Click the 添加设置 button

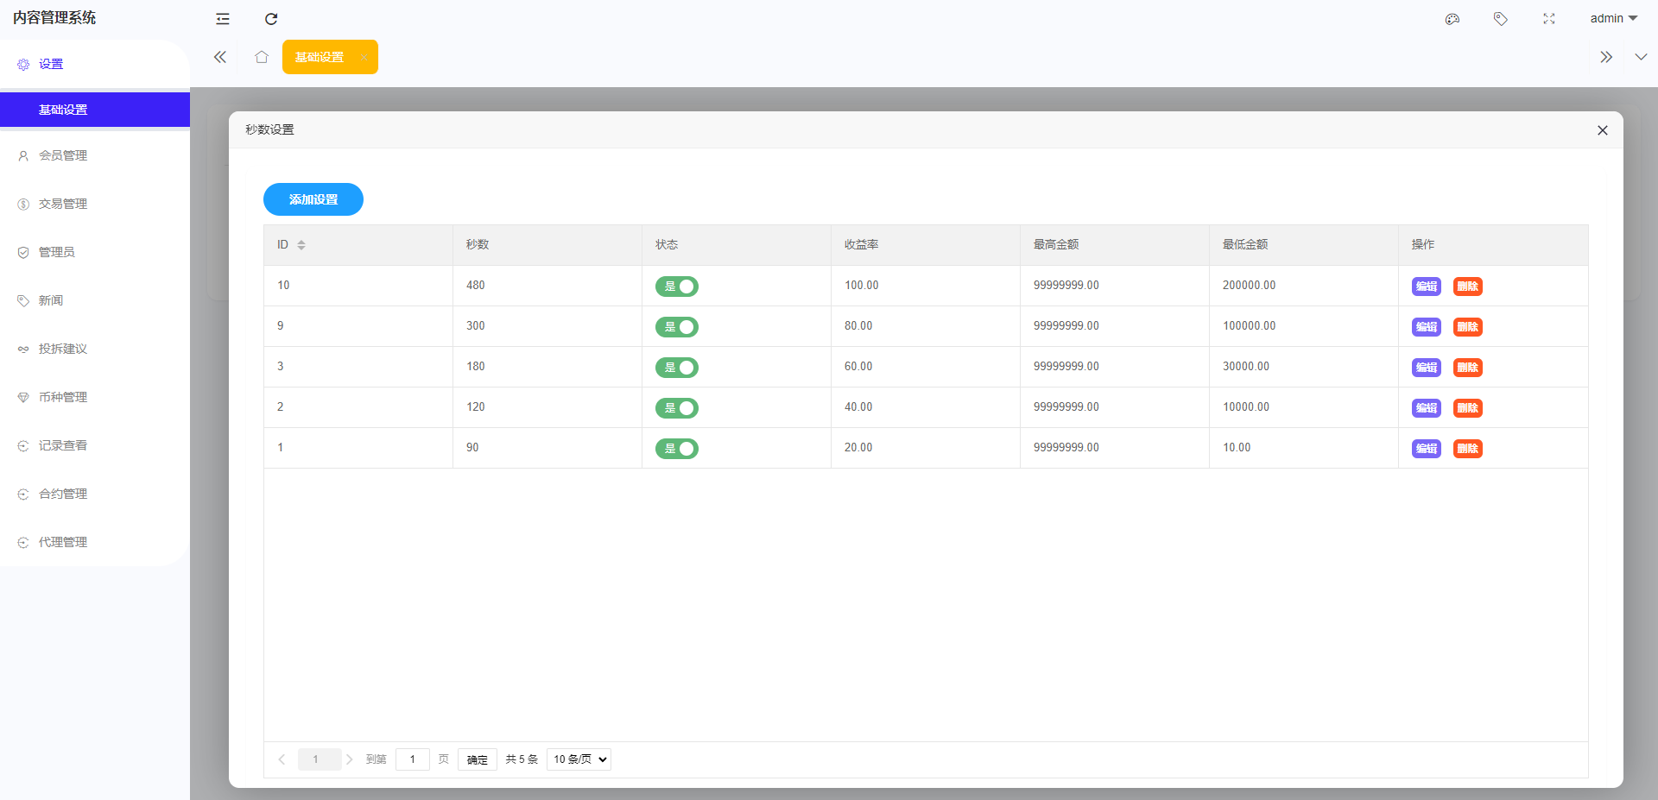pos(313,199)
